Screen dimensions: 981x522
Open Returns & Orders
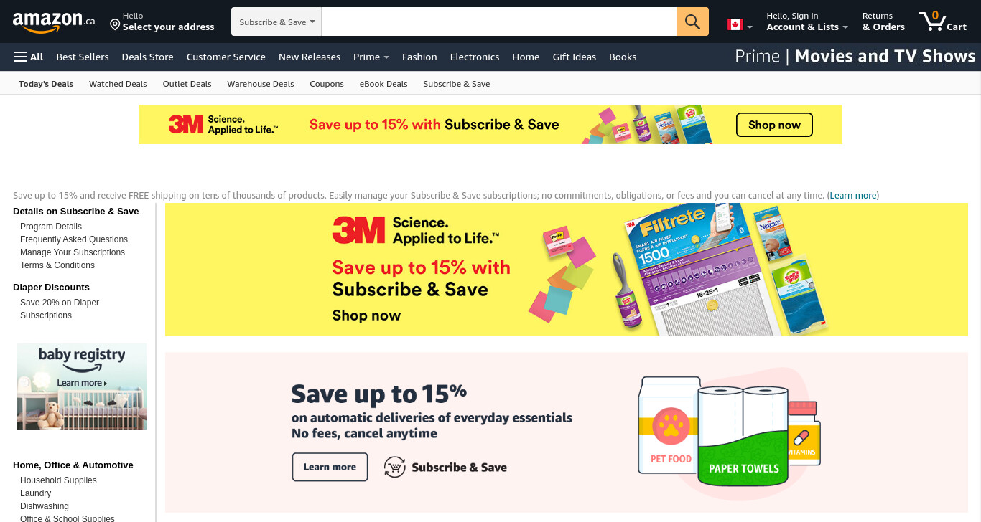tap(883, 22)
